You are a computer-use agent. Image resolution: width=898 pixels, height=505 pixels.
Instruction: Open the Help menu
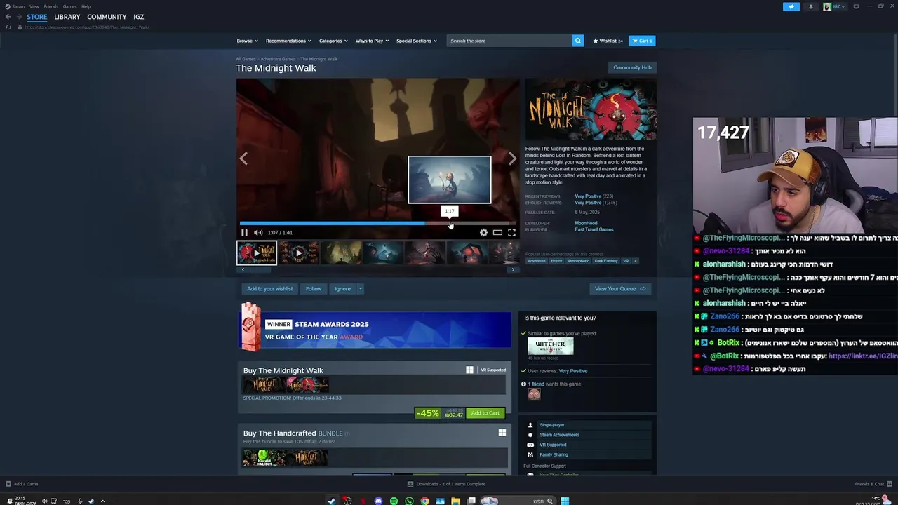coord(86,6)
